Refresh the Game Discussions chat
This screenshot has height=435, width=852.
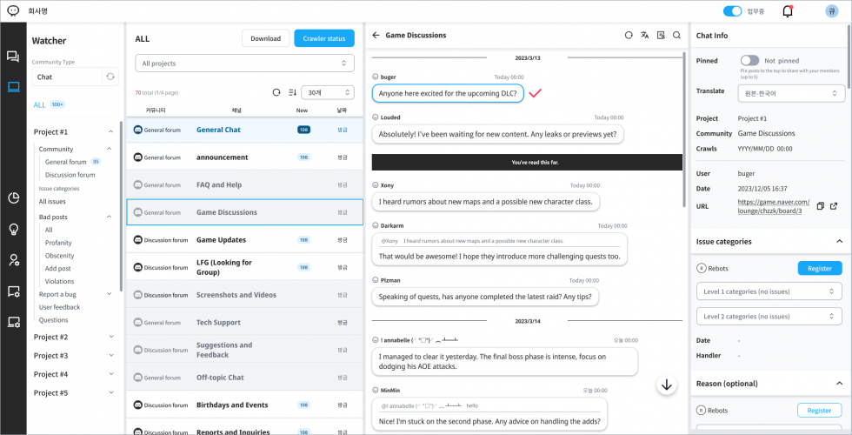pyautogui.click(x=629, y=36)
